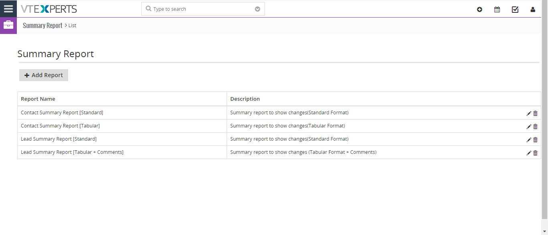Edit Contact Summary Report [Standard] via pencil
The width and height of the screenshot is (548, 235).
coord(529,114)
